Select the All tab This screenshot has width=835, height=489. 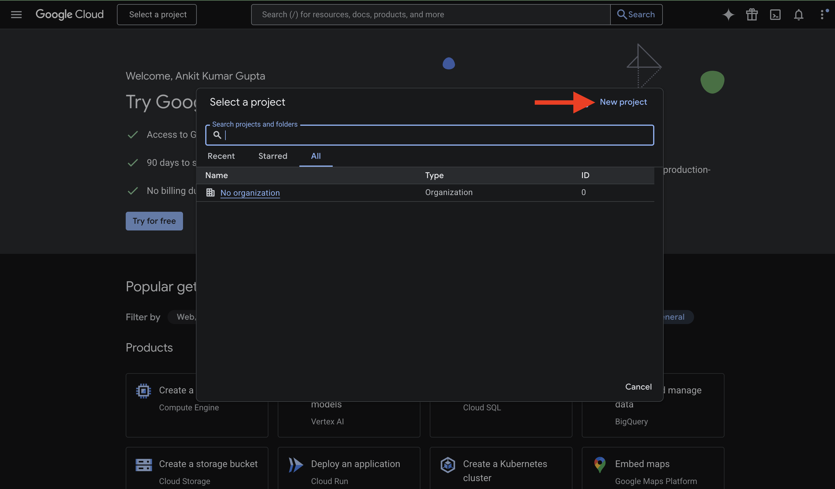[x=316, y=156]
